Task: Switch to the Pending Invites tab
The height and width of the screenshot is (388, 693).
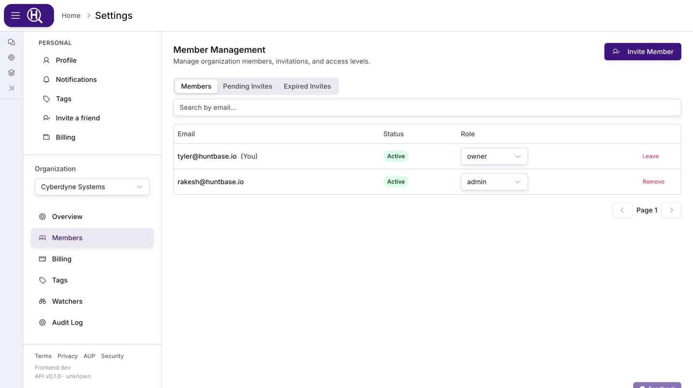Action: pos(247,86)
